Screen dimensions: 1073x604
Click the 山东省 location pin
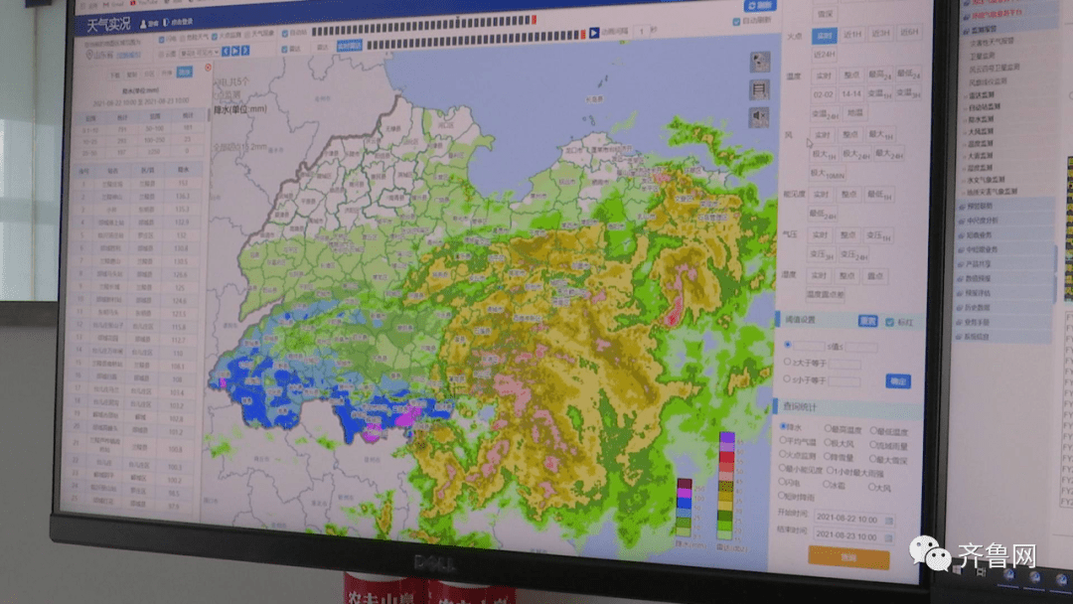[89, 54]
